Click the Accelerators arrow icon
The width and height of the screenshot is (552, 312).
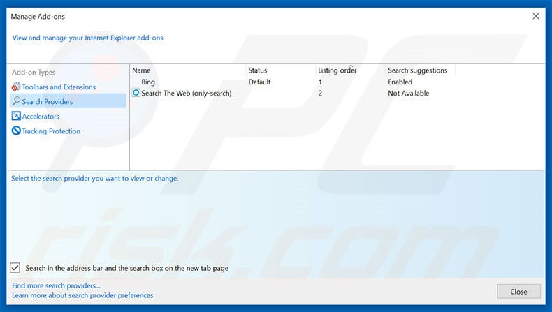(16, 116)
